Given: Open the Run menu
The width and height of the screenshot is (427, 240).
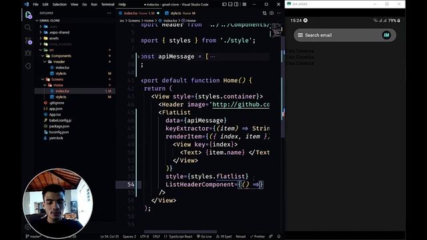Looking at the screenshot, I should [x=94, y=5].
